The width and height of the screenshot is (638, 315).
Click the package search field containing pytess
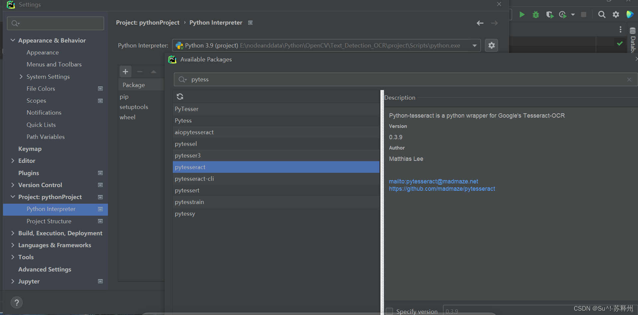point(405,79)
